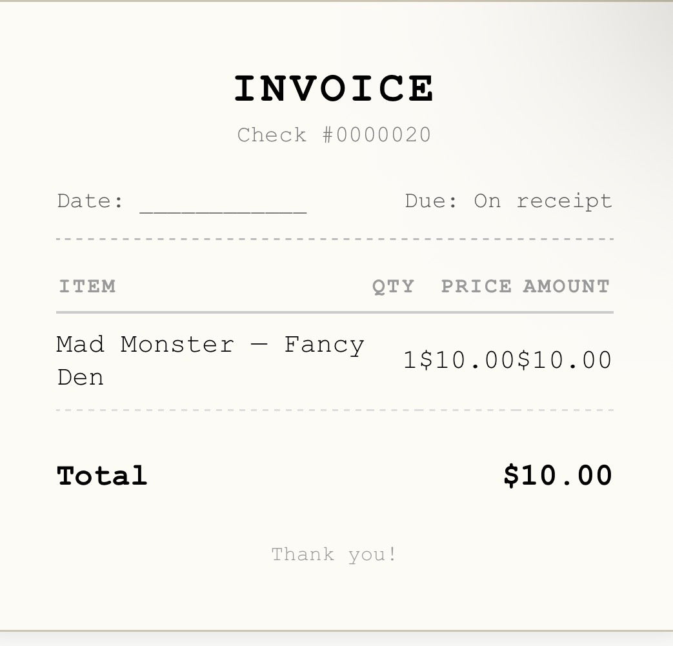Click the PRICE column header
Image resolution: width=673 pixels, height=646 pixels.
click(x=476, y=287)
